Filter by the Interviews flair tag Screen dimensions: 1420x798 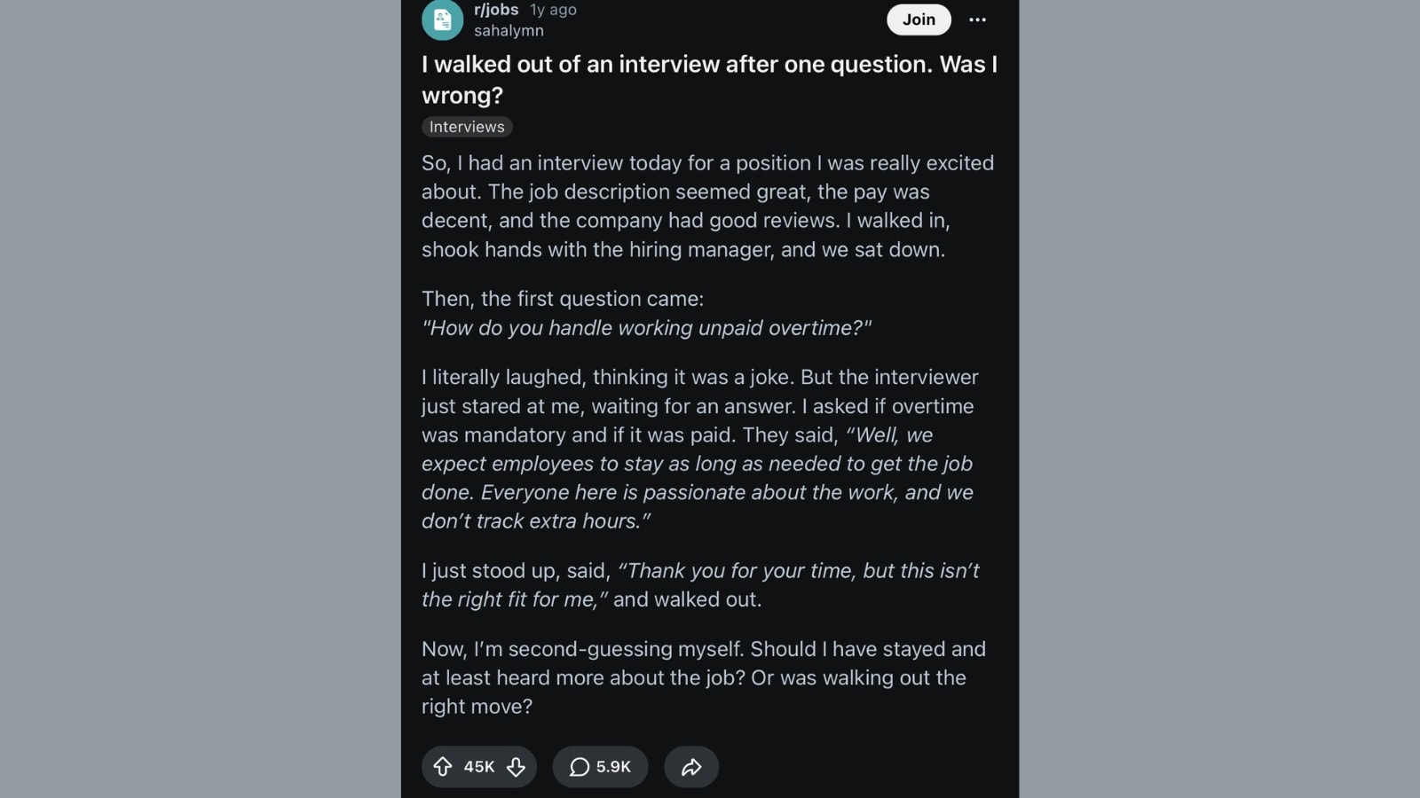467,127
